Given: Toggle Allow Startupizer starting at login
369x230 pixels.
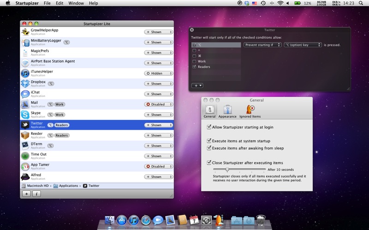Looking at the screenshot, I should pyautogui.click(x=209, y=127).
